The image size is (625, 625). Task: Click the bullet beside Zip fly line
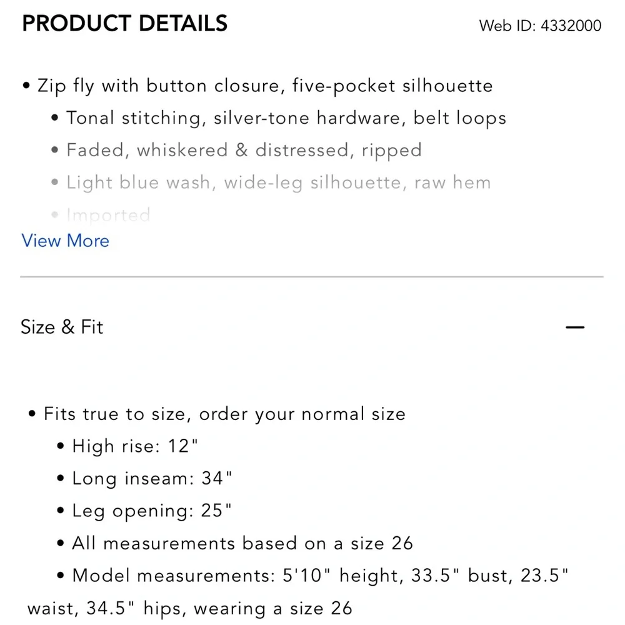point(26,85)
